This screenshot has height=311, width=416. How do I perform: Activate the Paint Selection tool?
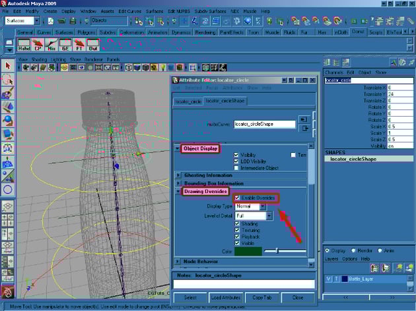tap(8, 94)
